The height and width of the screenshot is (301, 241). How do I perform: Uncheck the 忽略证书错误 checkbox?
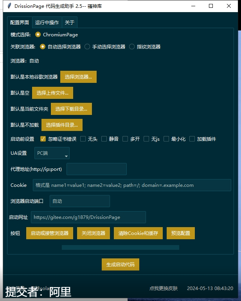tap(43, 139)
